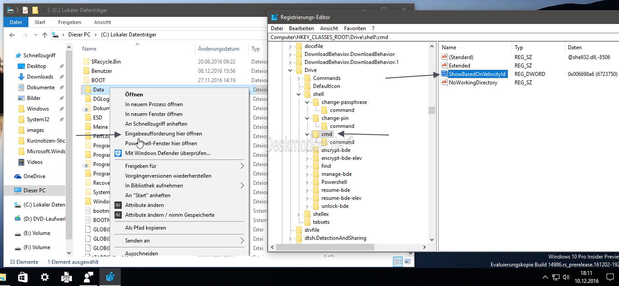The height and width of the screenshot is (286, 619).
Task: Click the $Recycle.Bin folder icon
Action: (x=86, y=62)
